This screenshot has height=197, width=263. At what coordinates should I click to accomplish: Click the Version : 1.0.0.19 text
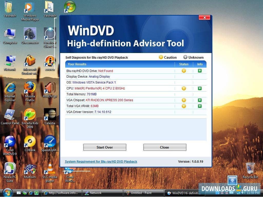(x=191, y=162)
